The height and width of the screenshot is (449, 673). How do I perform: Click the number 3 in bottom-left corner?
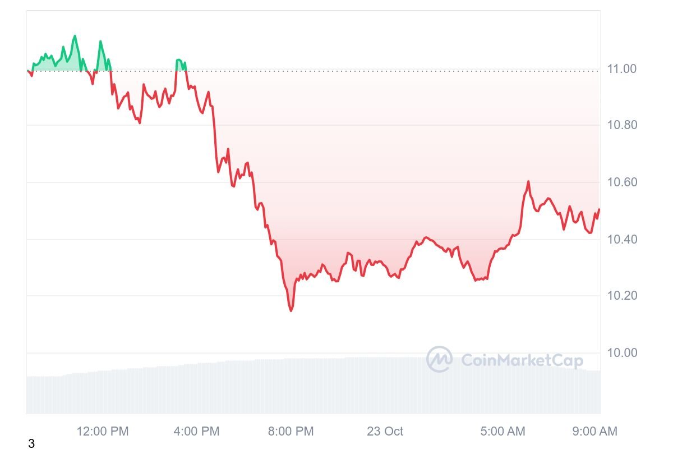coord(31,444)
